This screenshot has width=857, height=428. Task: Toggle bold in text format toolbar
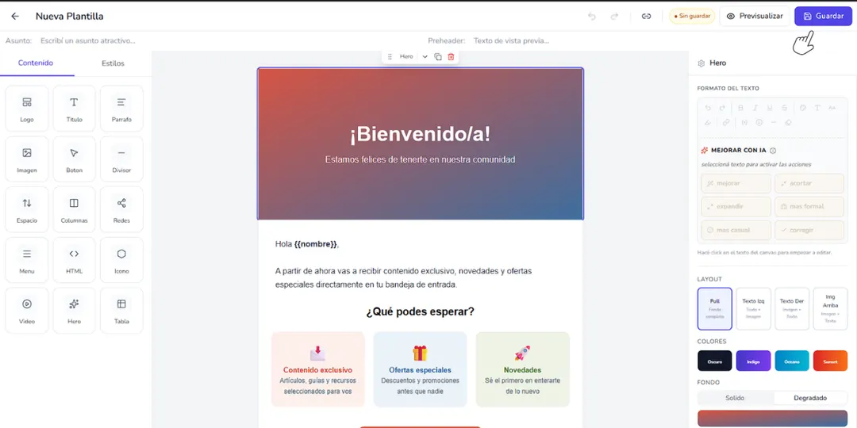740,108
